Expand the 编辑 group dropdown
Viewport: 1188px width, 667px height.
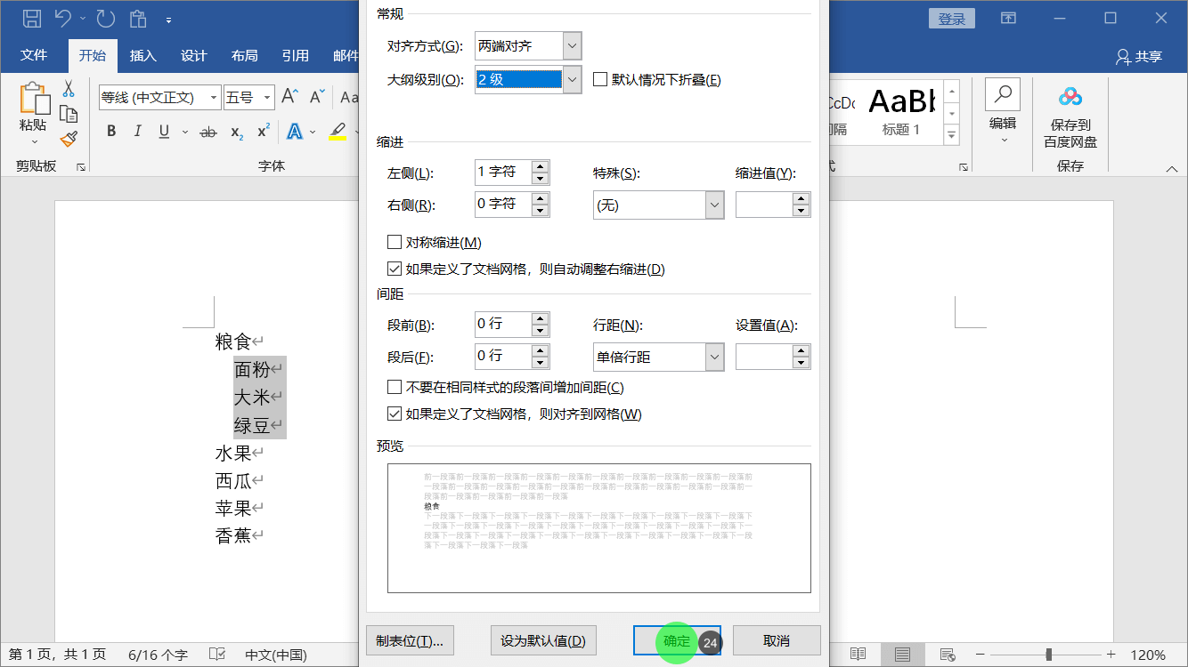pos(1004,141)
